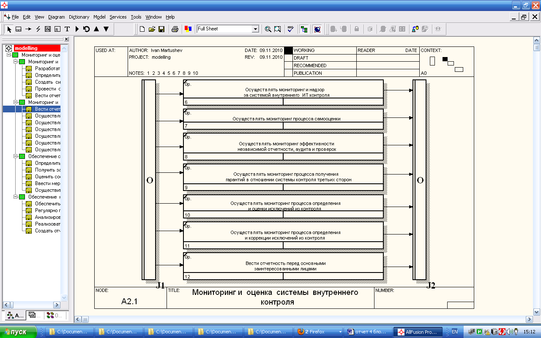
Task: Open the Report Builder colored icon
Action: (188, 29)
